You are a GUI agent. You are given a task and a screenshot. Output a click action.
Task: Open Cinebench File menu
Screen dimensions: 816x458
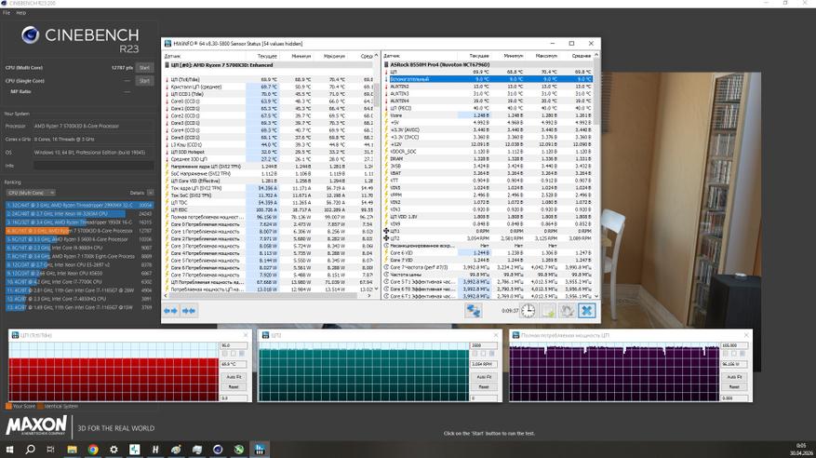pos(7,12)
